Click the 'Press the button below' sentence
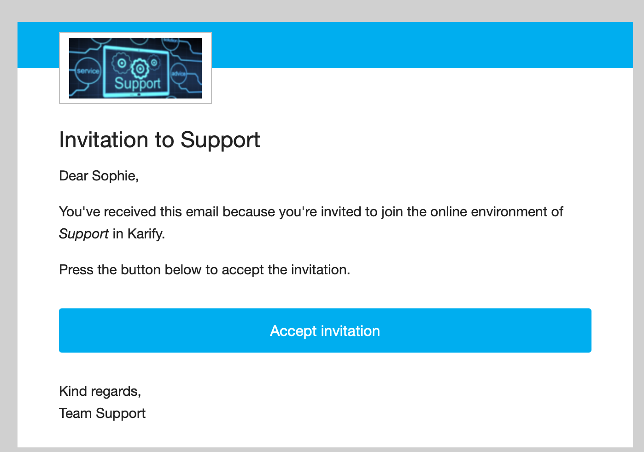This screenshot has width=644, height=452. pos(205,270)
